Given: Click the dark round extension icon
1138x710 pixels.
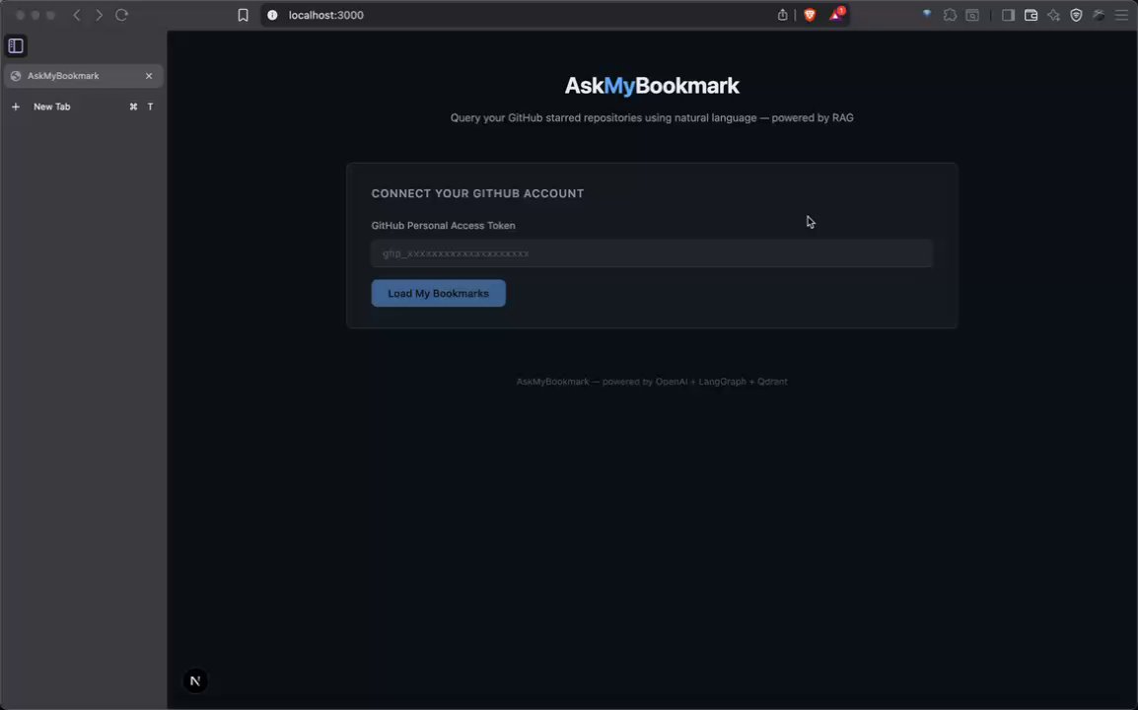Looking at the screenshot, I should point(1099,15).
